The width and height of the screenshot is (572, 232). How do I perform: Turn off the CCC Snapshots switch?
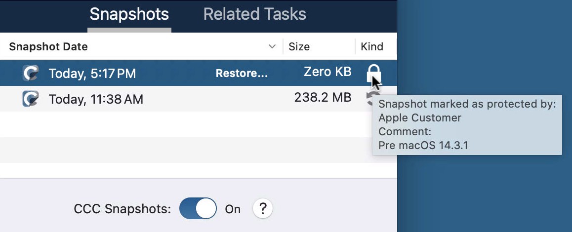[198, 209]
